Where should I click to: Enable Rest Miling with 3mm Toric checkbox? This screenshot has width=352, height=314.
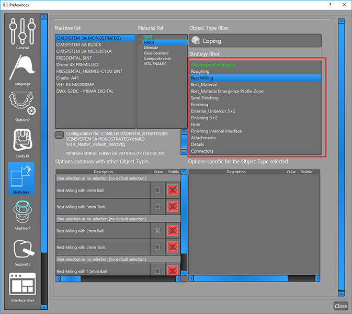[157, 207]
